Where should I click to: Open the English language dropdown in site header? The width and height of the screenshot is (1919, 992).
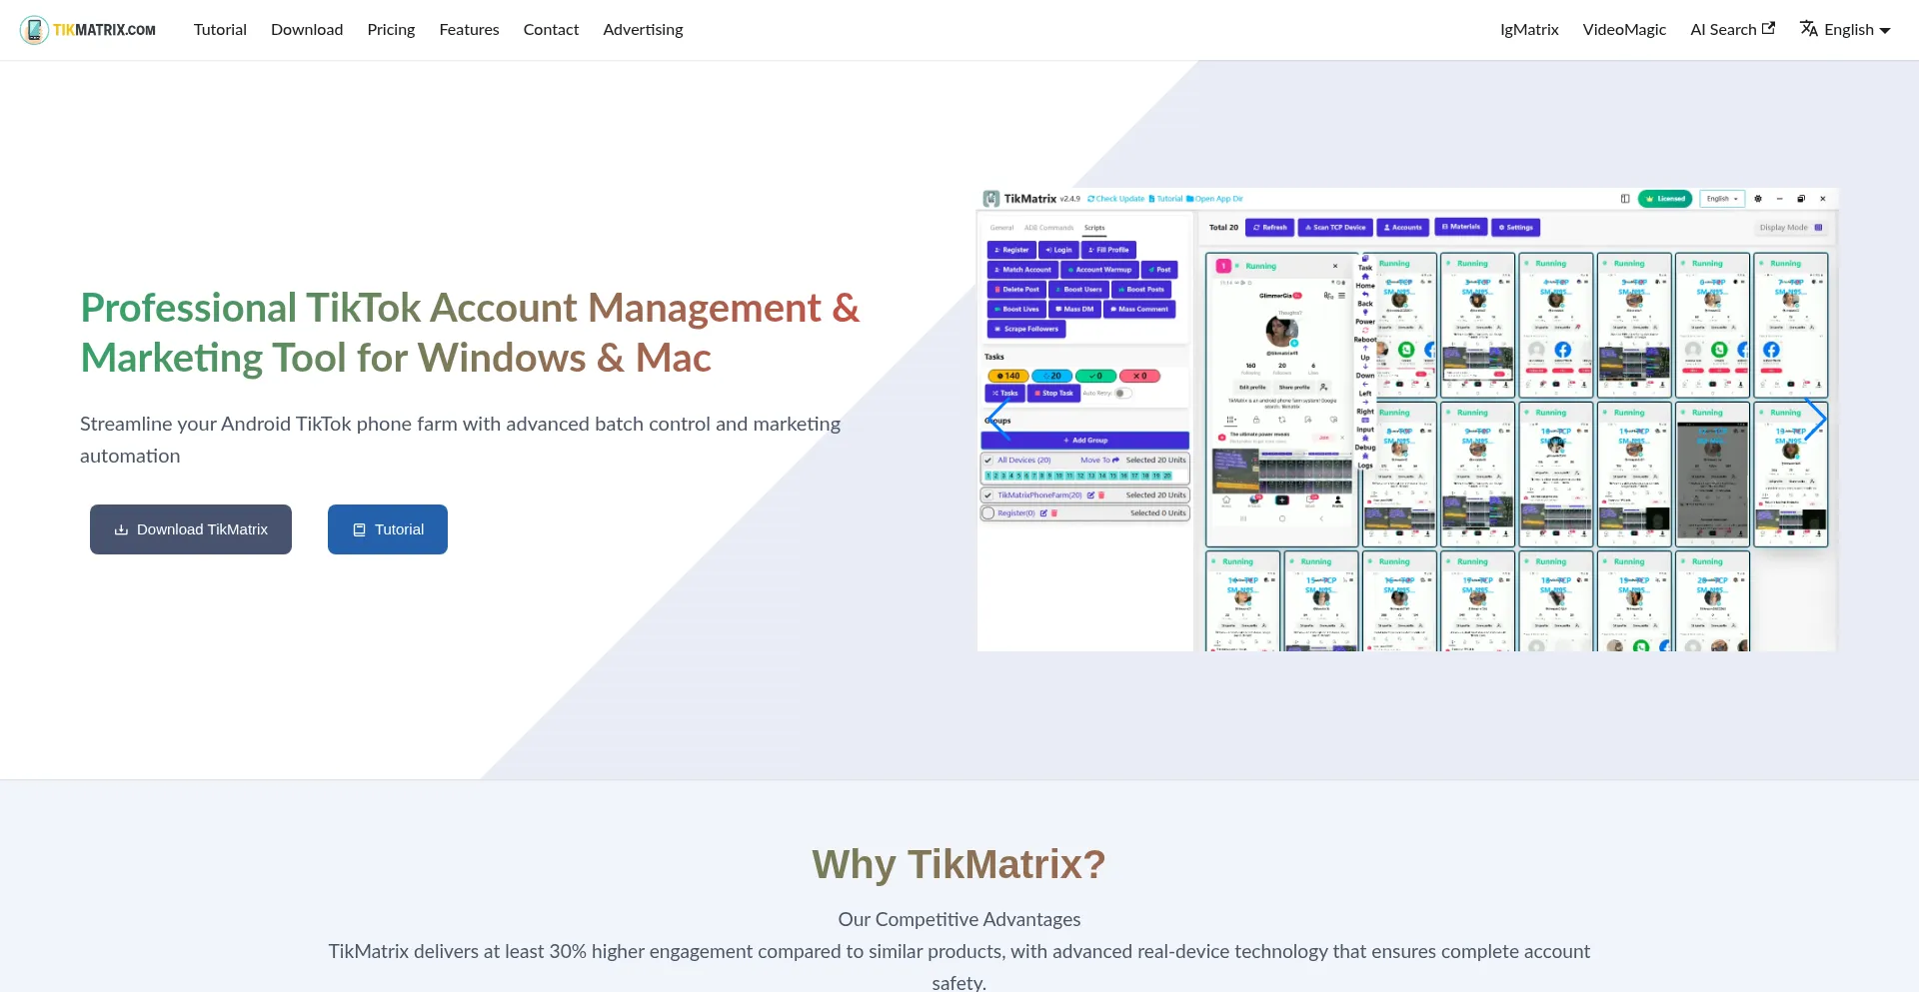(x=1845, y=30)
